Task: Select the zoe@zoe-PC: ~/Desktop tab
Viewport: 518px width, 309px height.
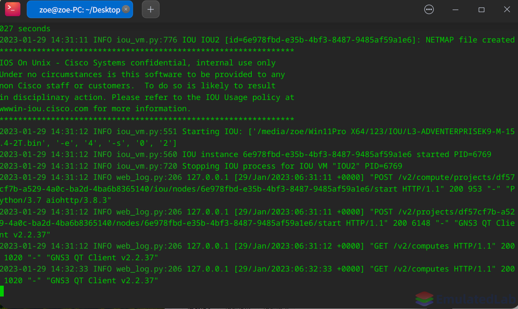Action: pos(80,10)
